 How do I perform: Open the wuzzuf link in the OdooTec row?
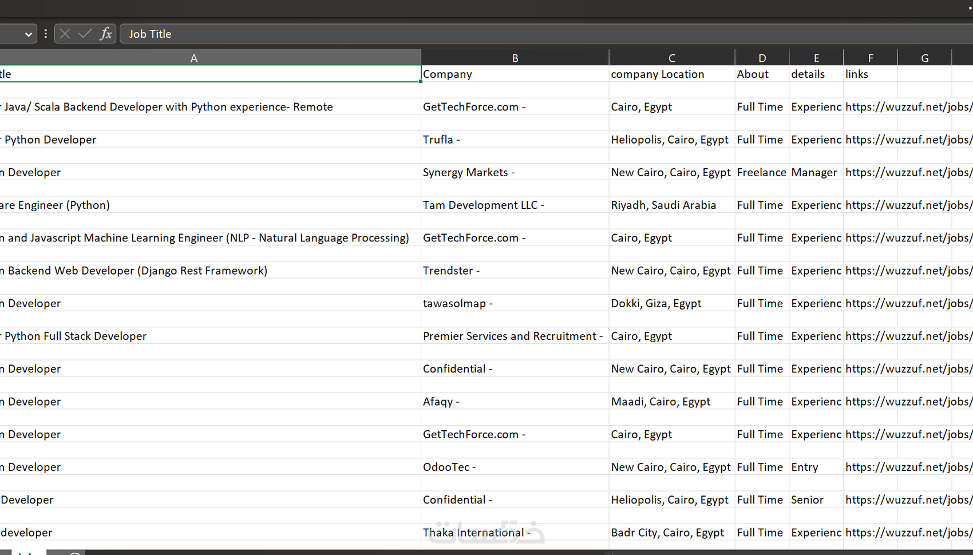coord(908,467)
